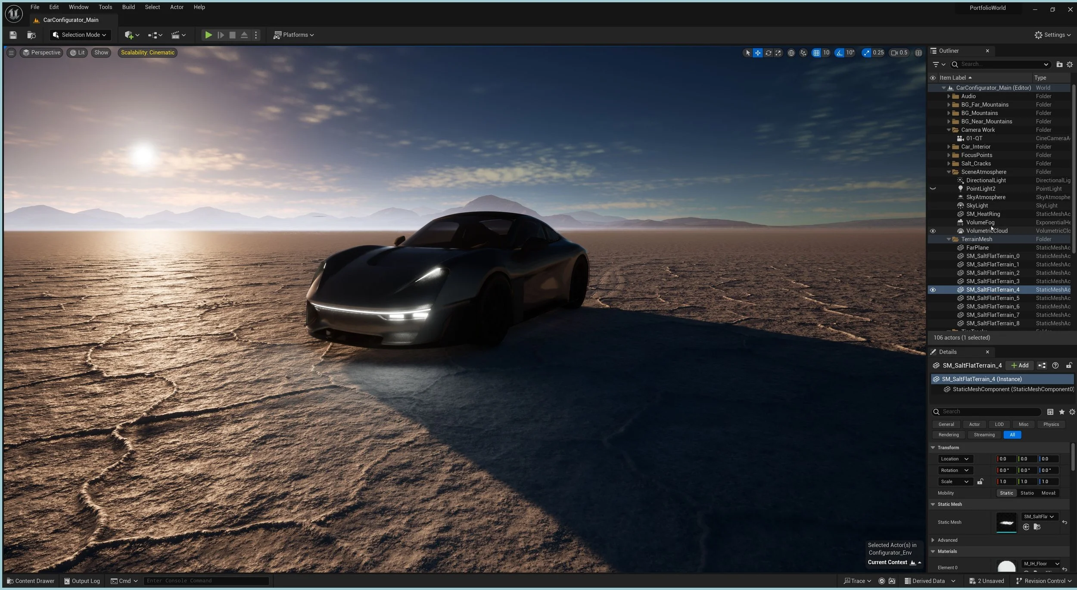Select the translate (move) gizmo tool
1077x590 pixels.
coord(757,53)
